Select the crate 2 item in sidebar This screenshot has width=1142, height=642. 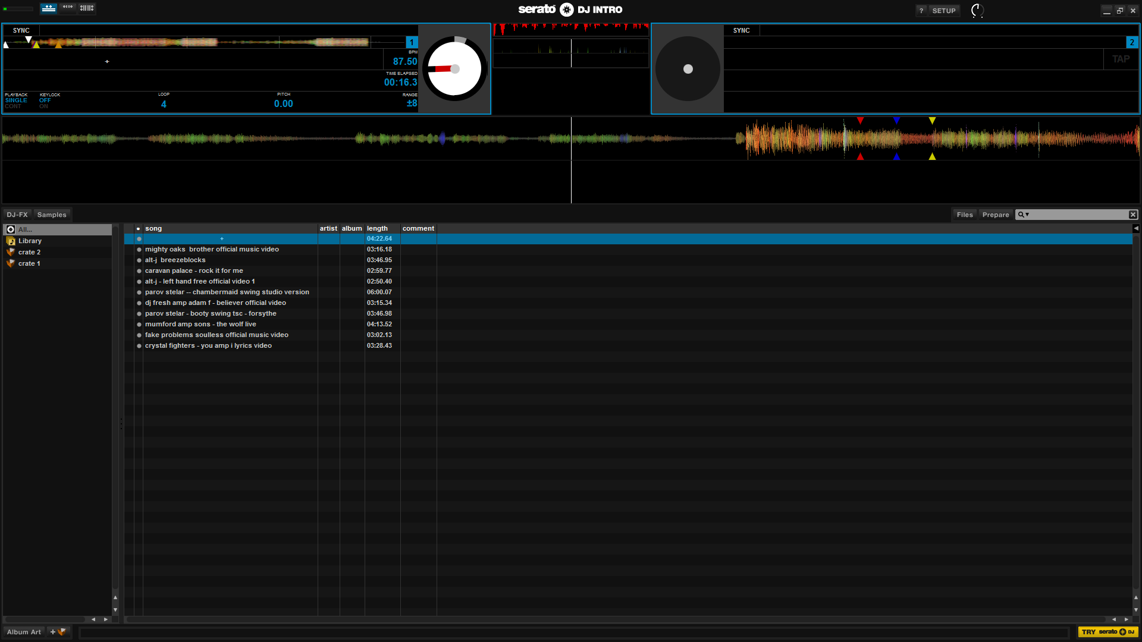(29, 252)
